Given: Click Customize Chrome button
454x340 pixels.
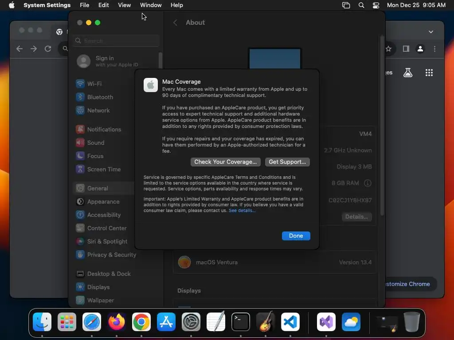Looking at the screenshot, I should 411,284.
